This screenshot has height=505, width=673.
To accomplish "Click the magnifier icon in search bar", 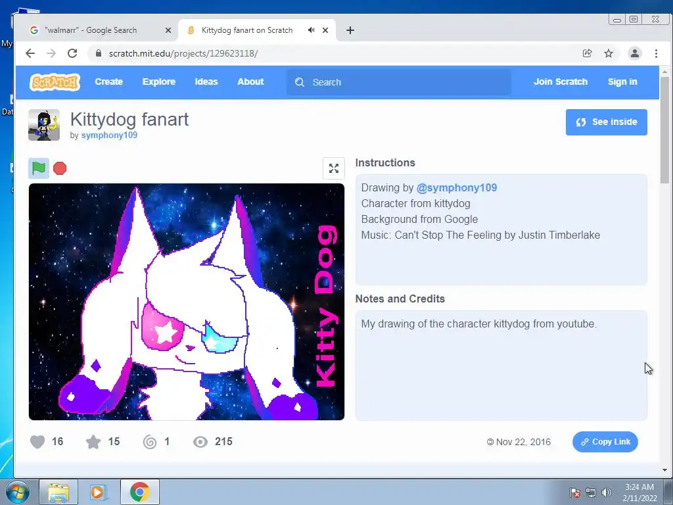I will click(300, 82).
